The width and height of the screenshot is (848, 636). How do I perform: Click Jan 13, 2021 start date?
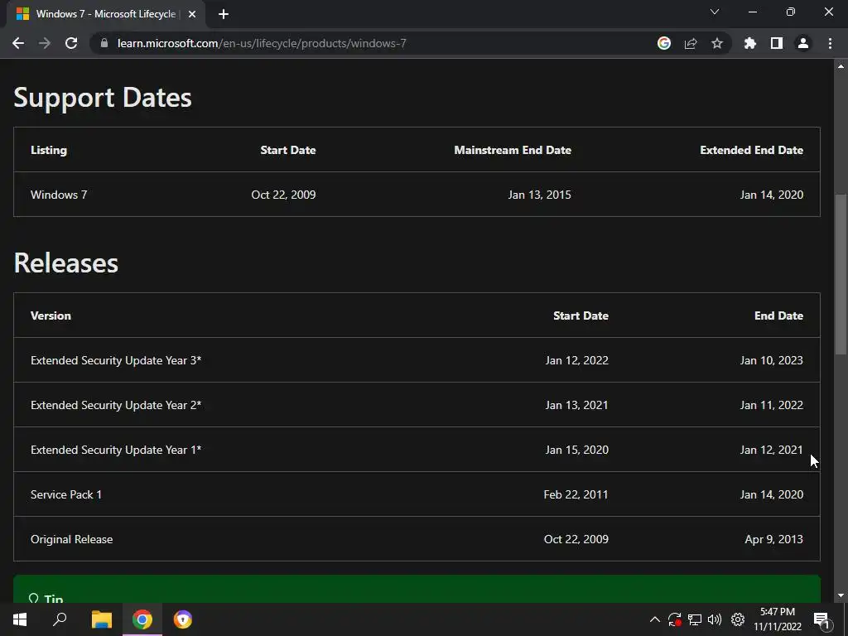(x=576, y=405)
